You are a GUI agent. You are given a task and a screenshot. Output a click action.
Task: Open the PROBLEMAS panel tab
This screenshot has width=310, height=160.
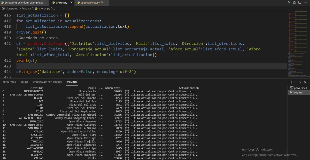click(9, 82)
